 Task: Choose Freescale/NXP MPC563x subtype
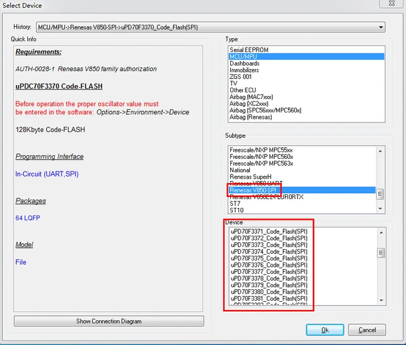(x=302, y=163)
